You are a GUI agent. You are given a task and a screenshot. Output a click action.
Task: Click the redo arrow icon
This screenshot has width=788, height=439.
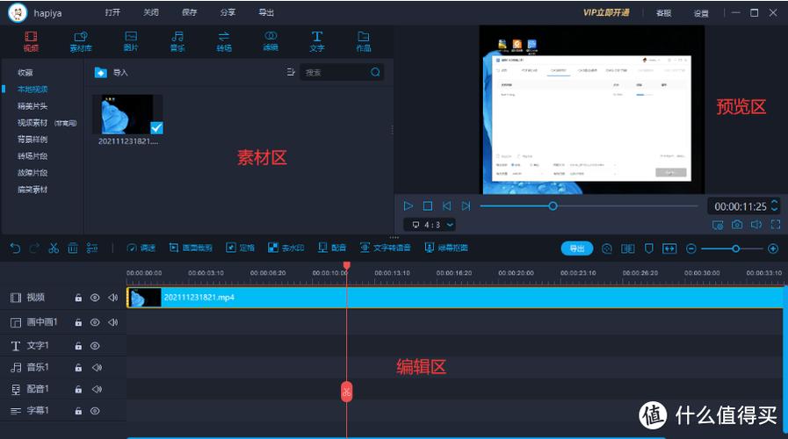click(34, 248)
